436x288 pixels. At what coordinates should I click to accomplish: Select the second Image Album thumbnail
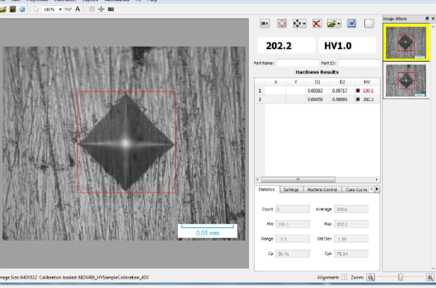[x=406, y=81]
